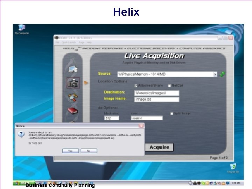Click the "Page 1 of 2" text
The image size is (252, 189).
click(x=219, y=158)
